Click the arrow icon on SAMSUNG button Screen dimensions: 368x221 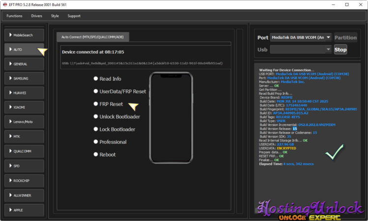coord(10,79)
